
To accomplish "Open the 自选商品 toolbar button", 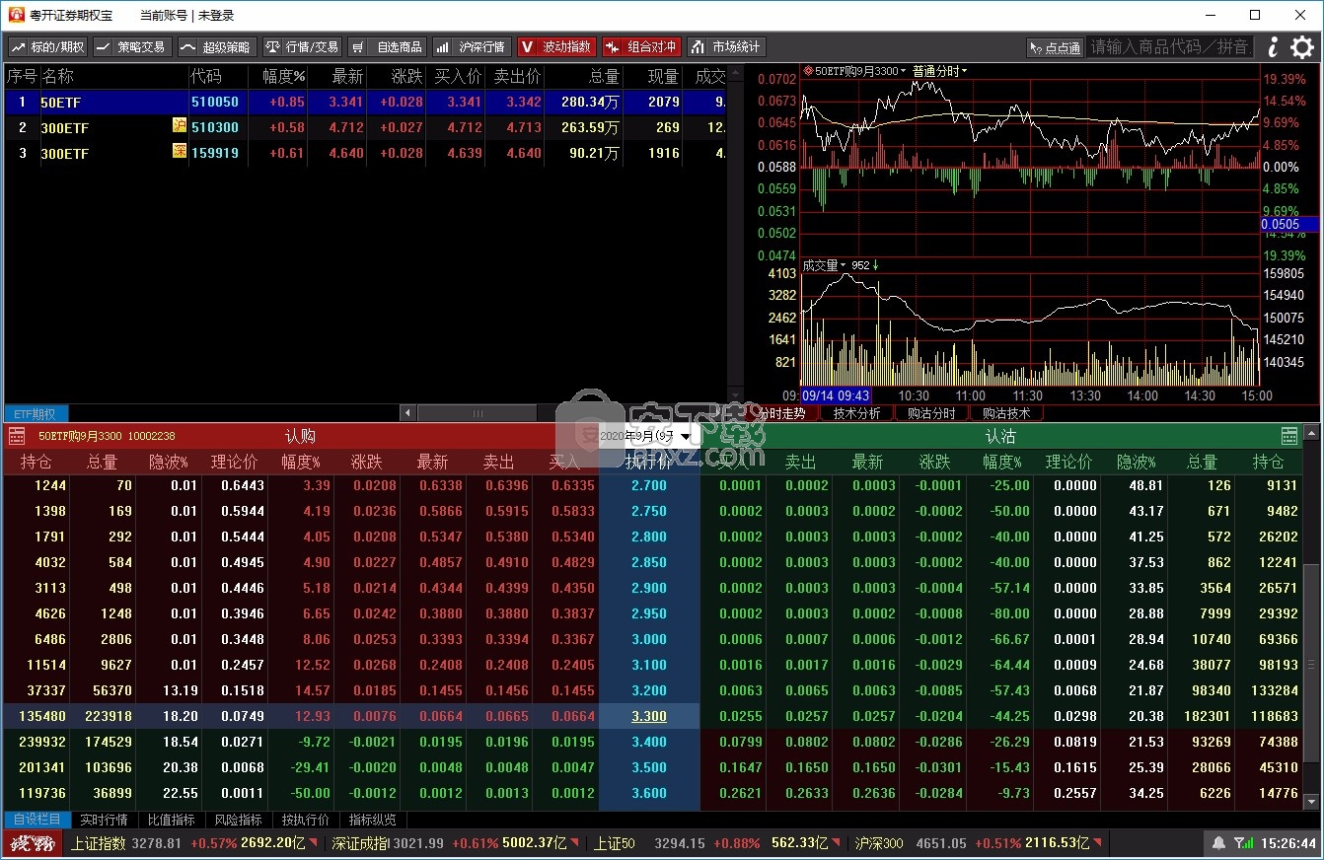I will 387,47.
